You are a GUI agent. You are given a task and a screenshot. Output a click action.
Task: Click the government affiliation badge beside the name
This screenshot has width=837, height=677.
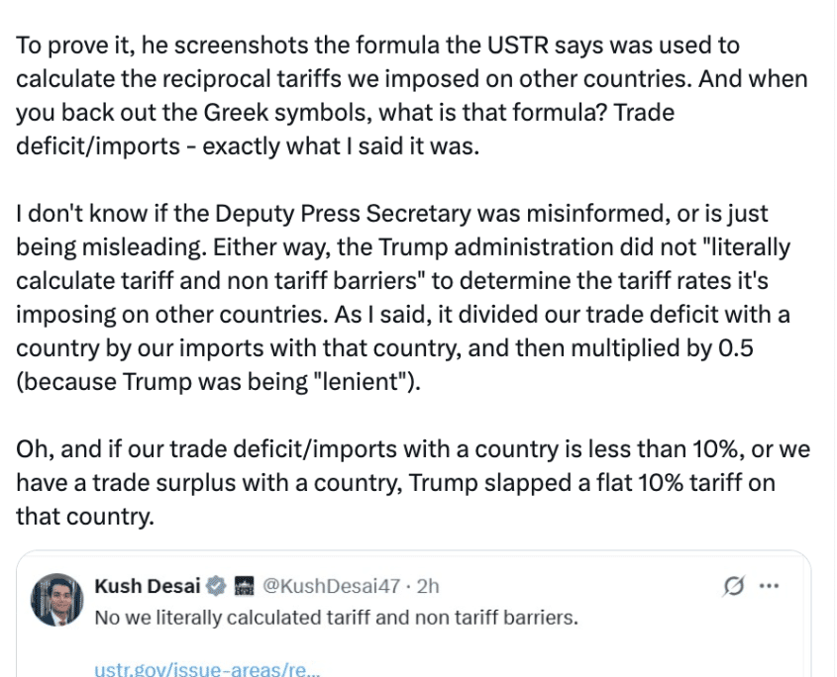click(243, 586)
